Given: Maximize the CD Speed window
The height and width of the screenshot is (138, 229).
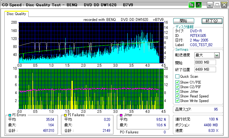Looking at the screenshot, I should click(x=217, y=5).
